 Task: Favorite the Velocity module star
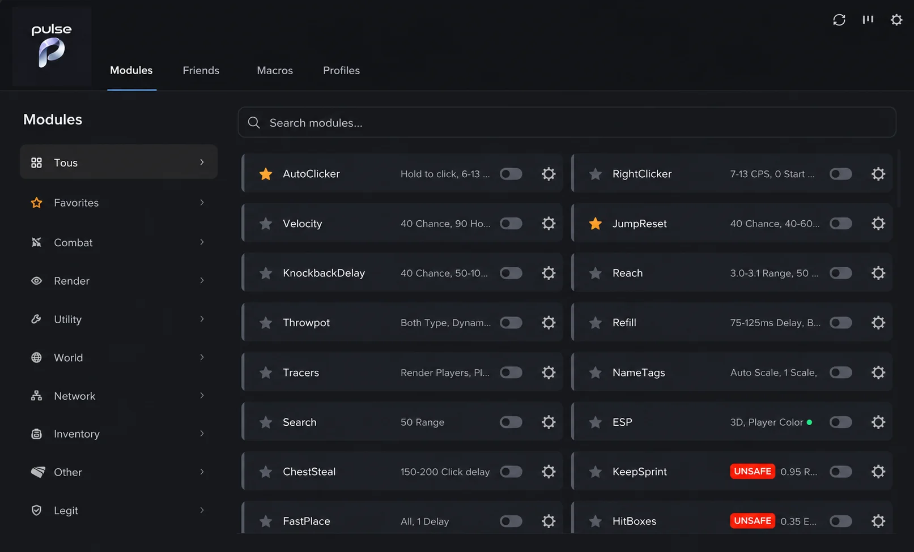tap(266, 224)
